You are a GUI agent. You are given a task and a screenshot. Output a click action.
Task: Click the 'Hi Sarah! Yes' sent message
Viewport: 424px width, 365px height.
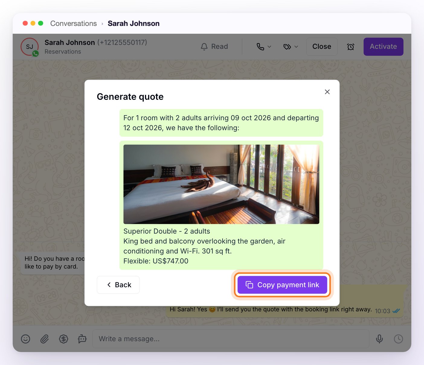[271, 310]
